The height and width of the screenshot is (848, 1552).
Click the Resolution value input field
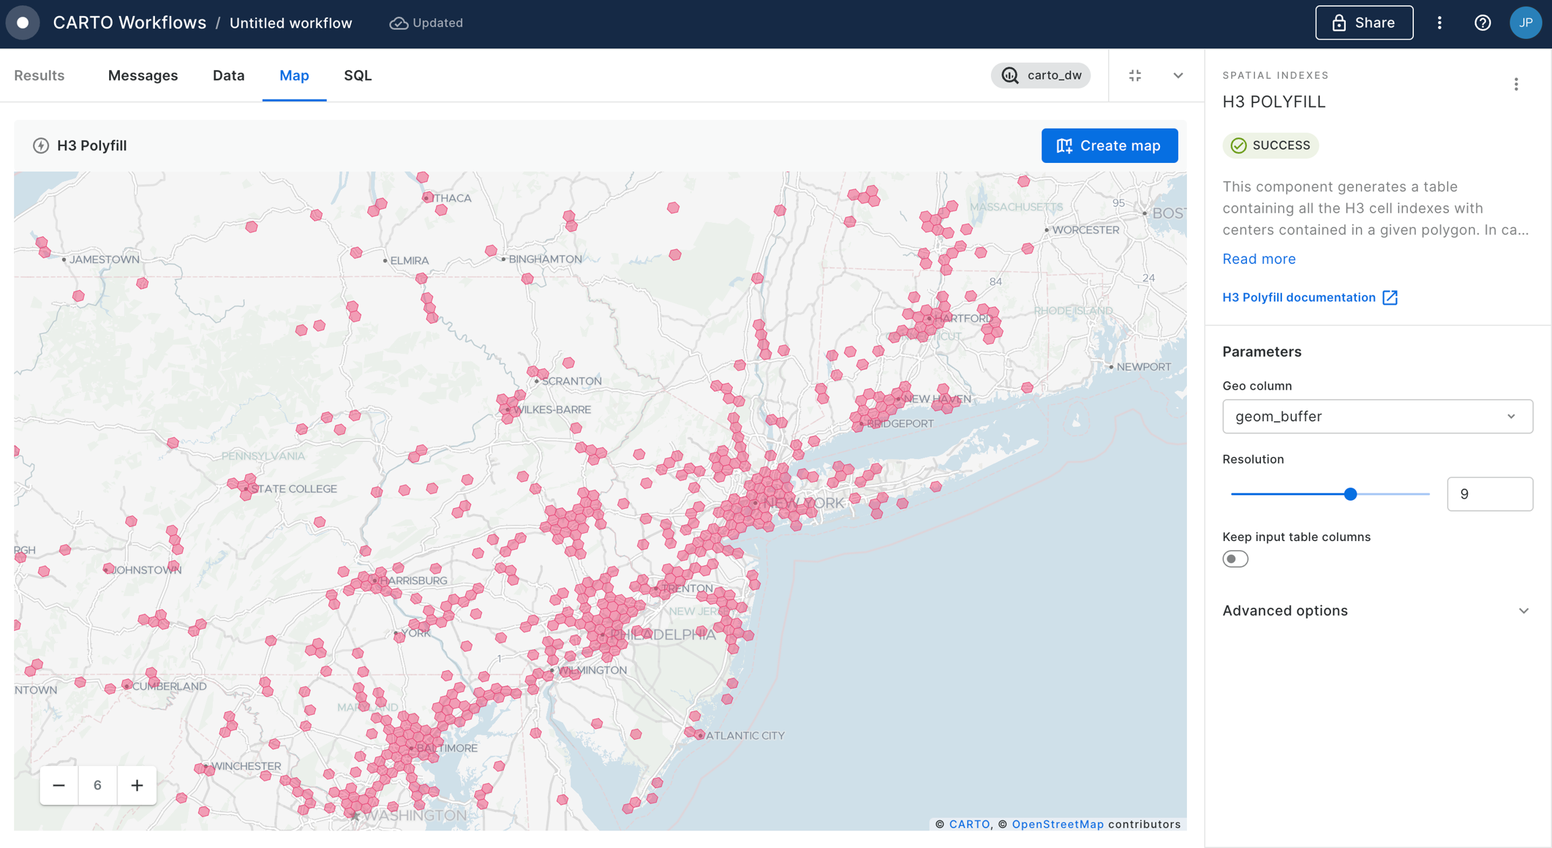(1489, 494)
